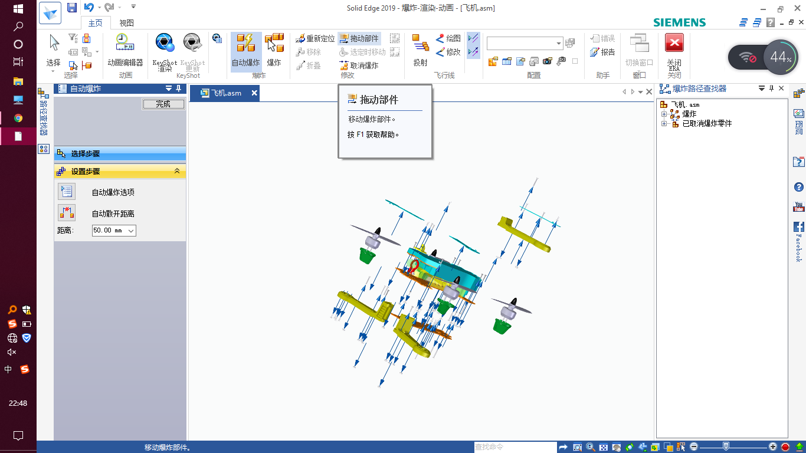
Task: Select the 自动爆炸 (Auto Explode) tool
Action: 246,50
